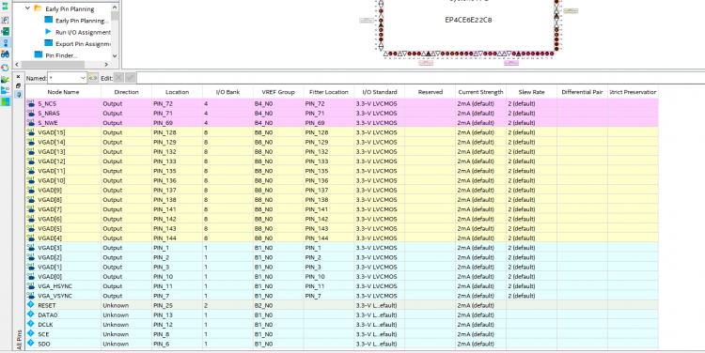Click the Edit confirm checkmark button

tap(131, 78)
